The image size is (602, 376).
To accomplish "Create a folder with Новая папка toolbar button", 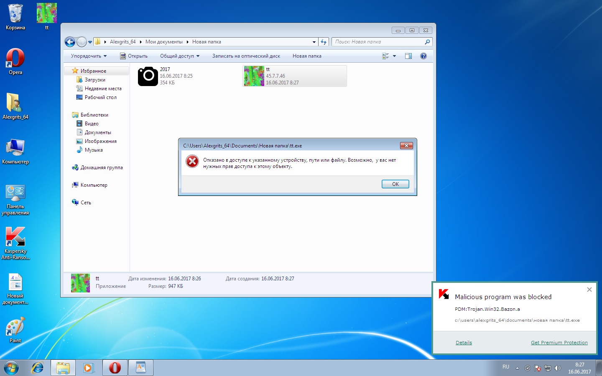I will click(x=307, y=56).
